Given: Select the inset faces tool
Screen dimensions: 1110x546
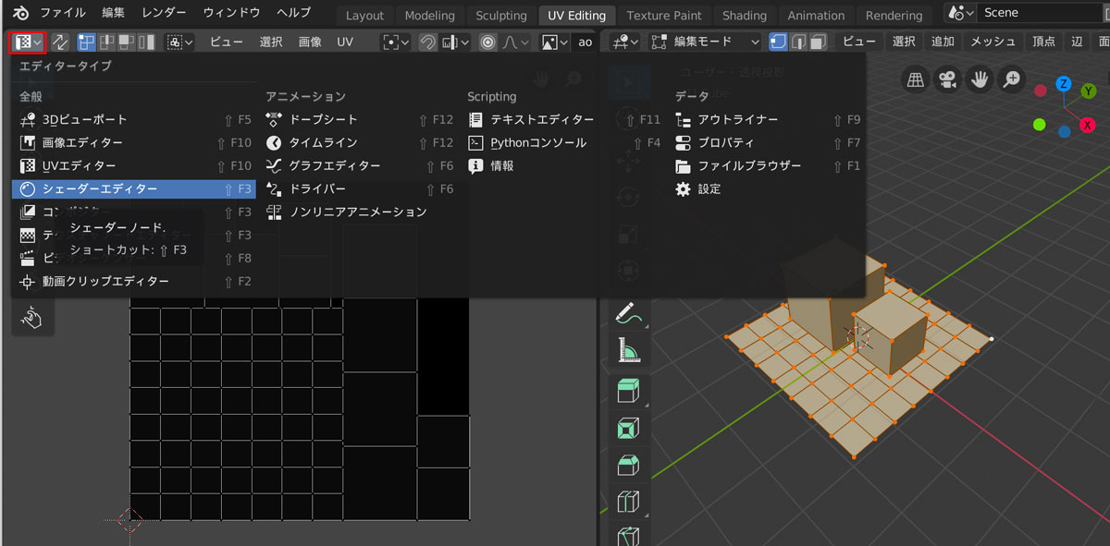Looking at the screenshot, I should [x=627, y=427].
